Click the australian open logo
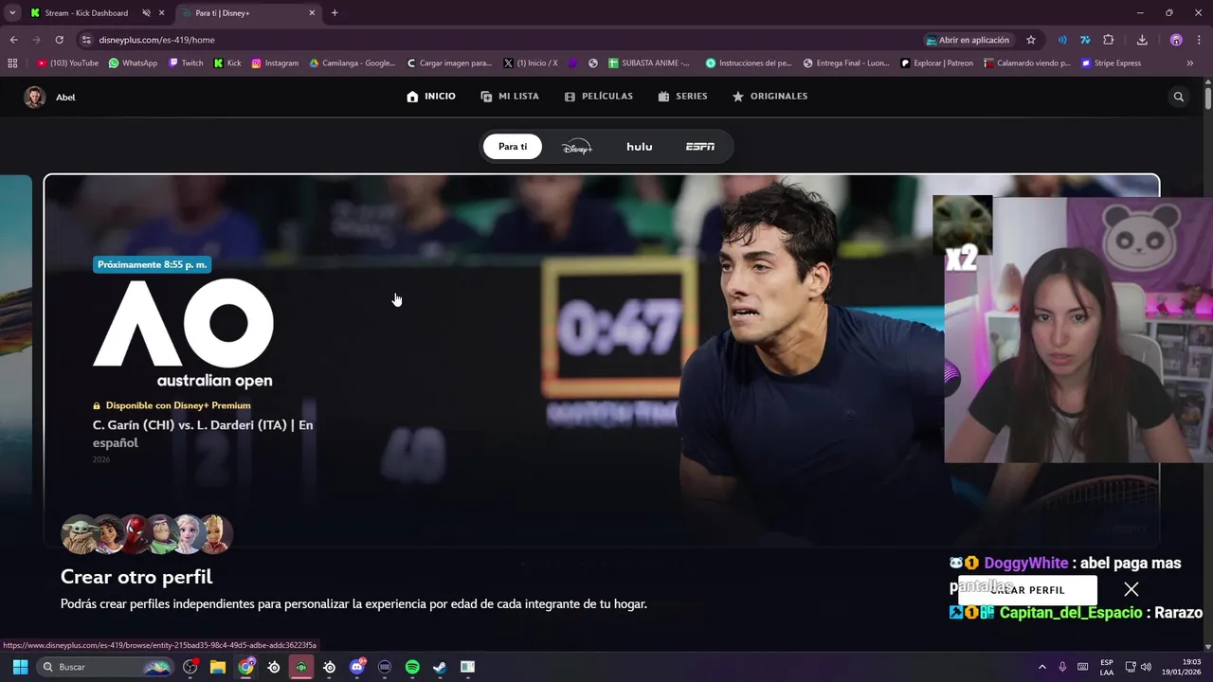 [184, 333]
